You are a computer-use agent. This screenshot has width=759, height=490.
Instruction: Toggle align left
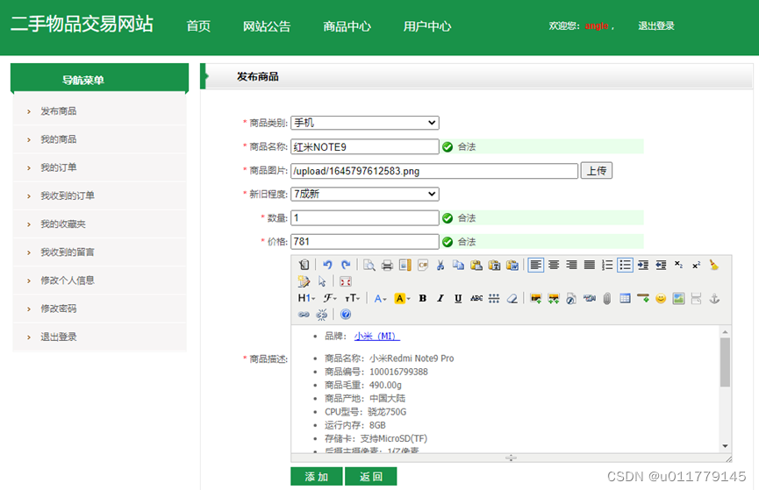pyautogui.click(x=535, y=265)
